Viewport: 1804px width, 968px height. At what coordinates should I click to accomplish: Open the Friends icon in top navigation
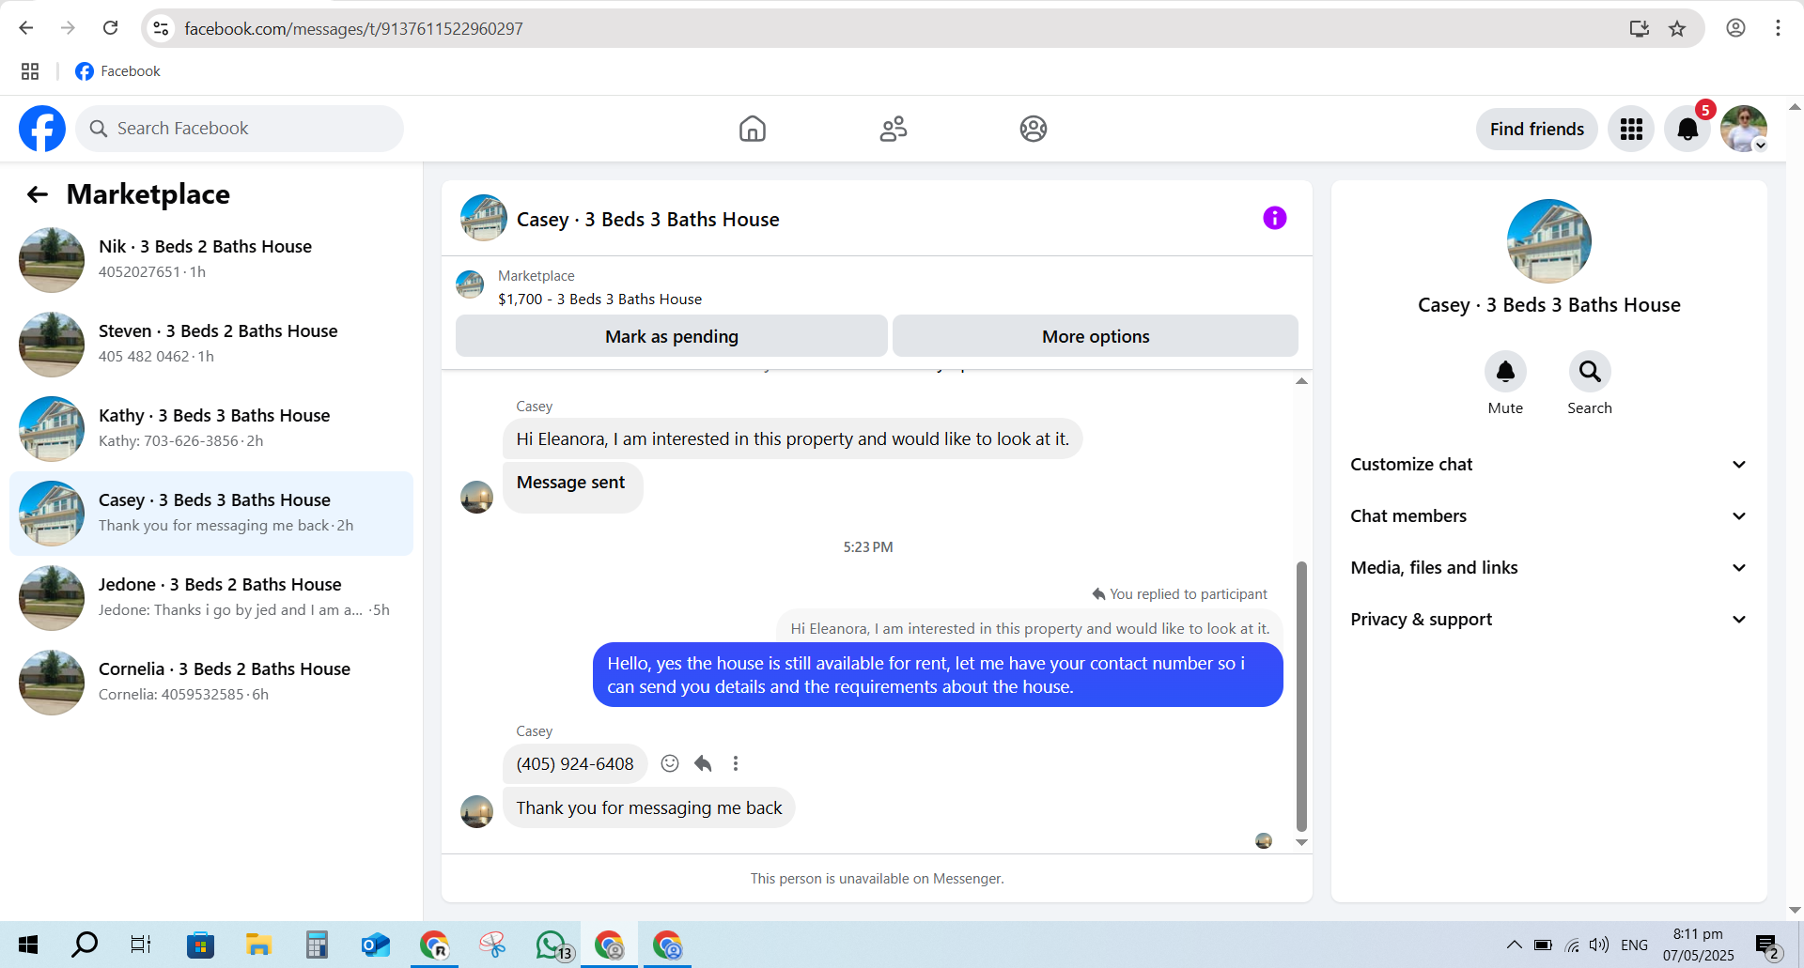[894, 129]
